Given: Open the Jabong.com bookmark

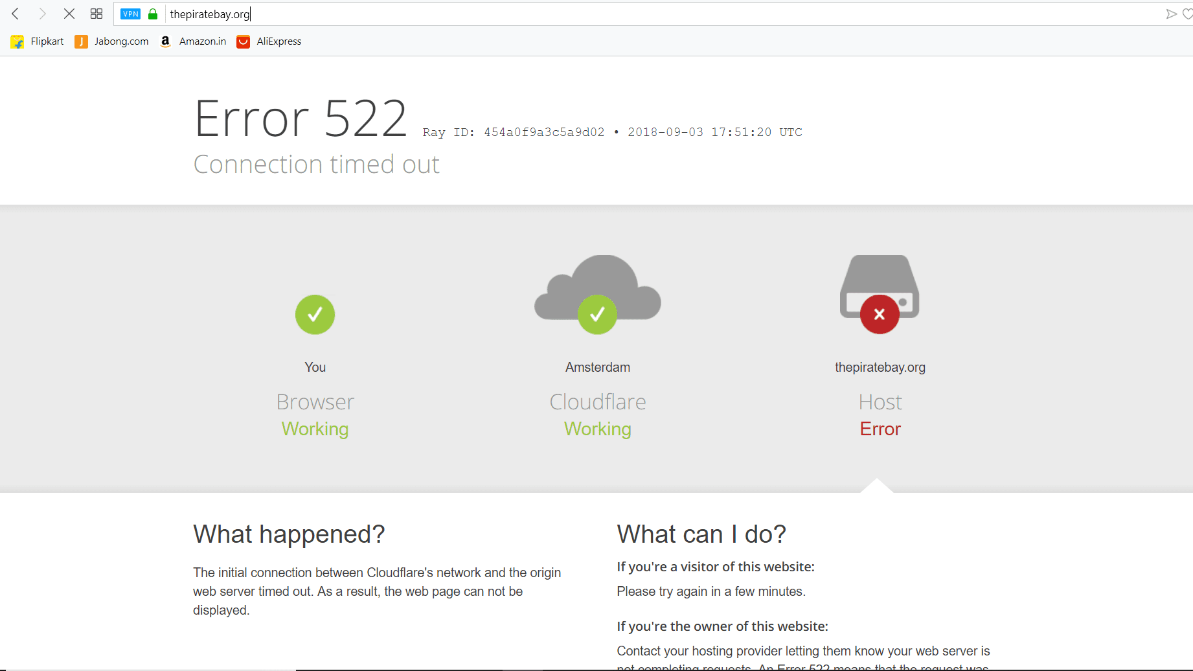Looking at the screenshot, I should pos(112,41).
